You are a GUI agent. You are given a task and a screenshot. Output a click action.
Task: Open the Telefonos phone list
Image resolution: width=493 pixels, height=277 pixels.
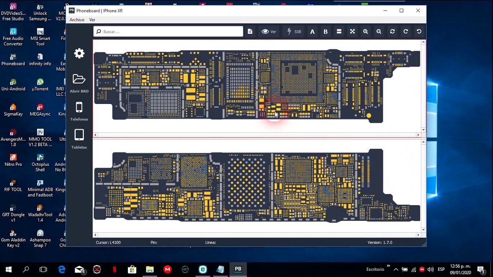[79, 111]
